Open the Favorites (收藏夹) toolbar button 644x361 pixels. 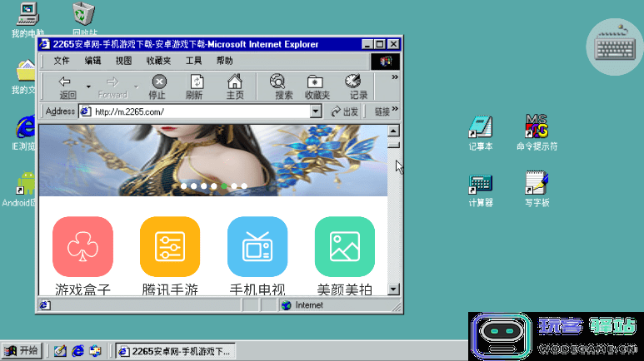click(317, 87)
